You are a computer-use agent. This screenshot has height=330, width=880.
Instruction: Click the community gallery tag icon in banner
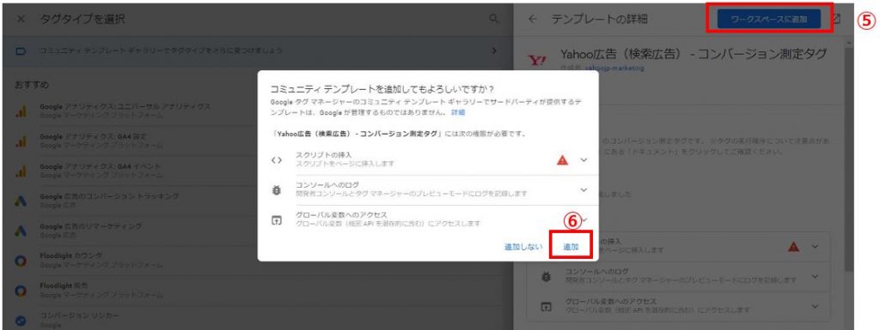(x=21, y=51)
